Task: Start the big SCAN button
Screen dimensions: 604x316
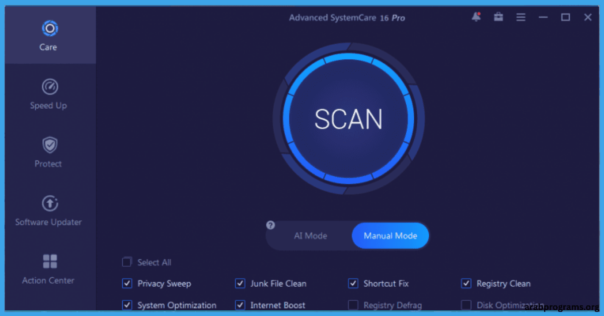Action: click(348, 119)
